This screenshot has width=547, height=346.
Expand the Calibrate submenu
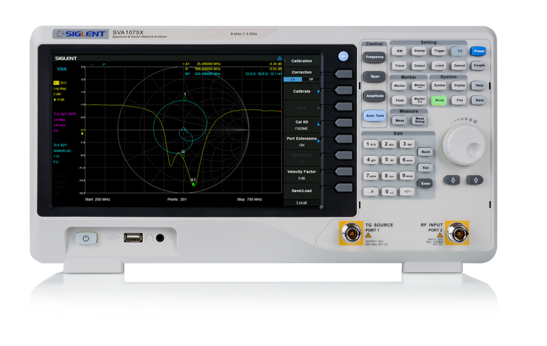[x=302, y=91]
